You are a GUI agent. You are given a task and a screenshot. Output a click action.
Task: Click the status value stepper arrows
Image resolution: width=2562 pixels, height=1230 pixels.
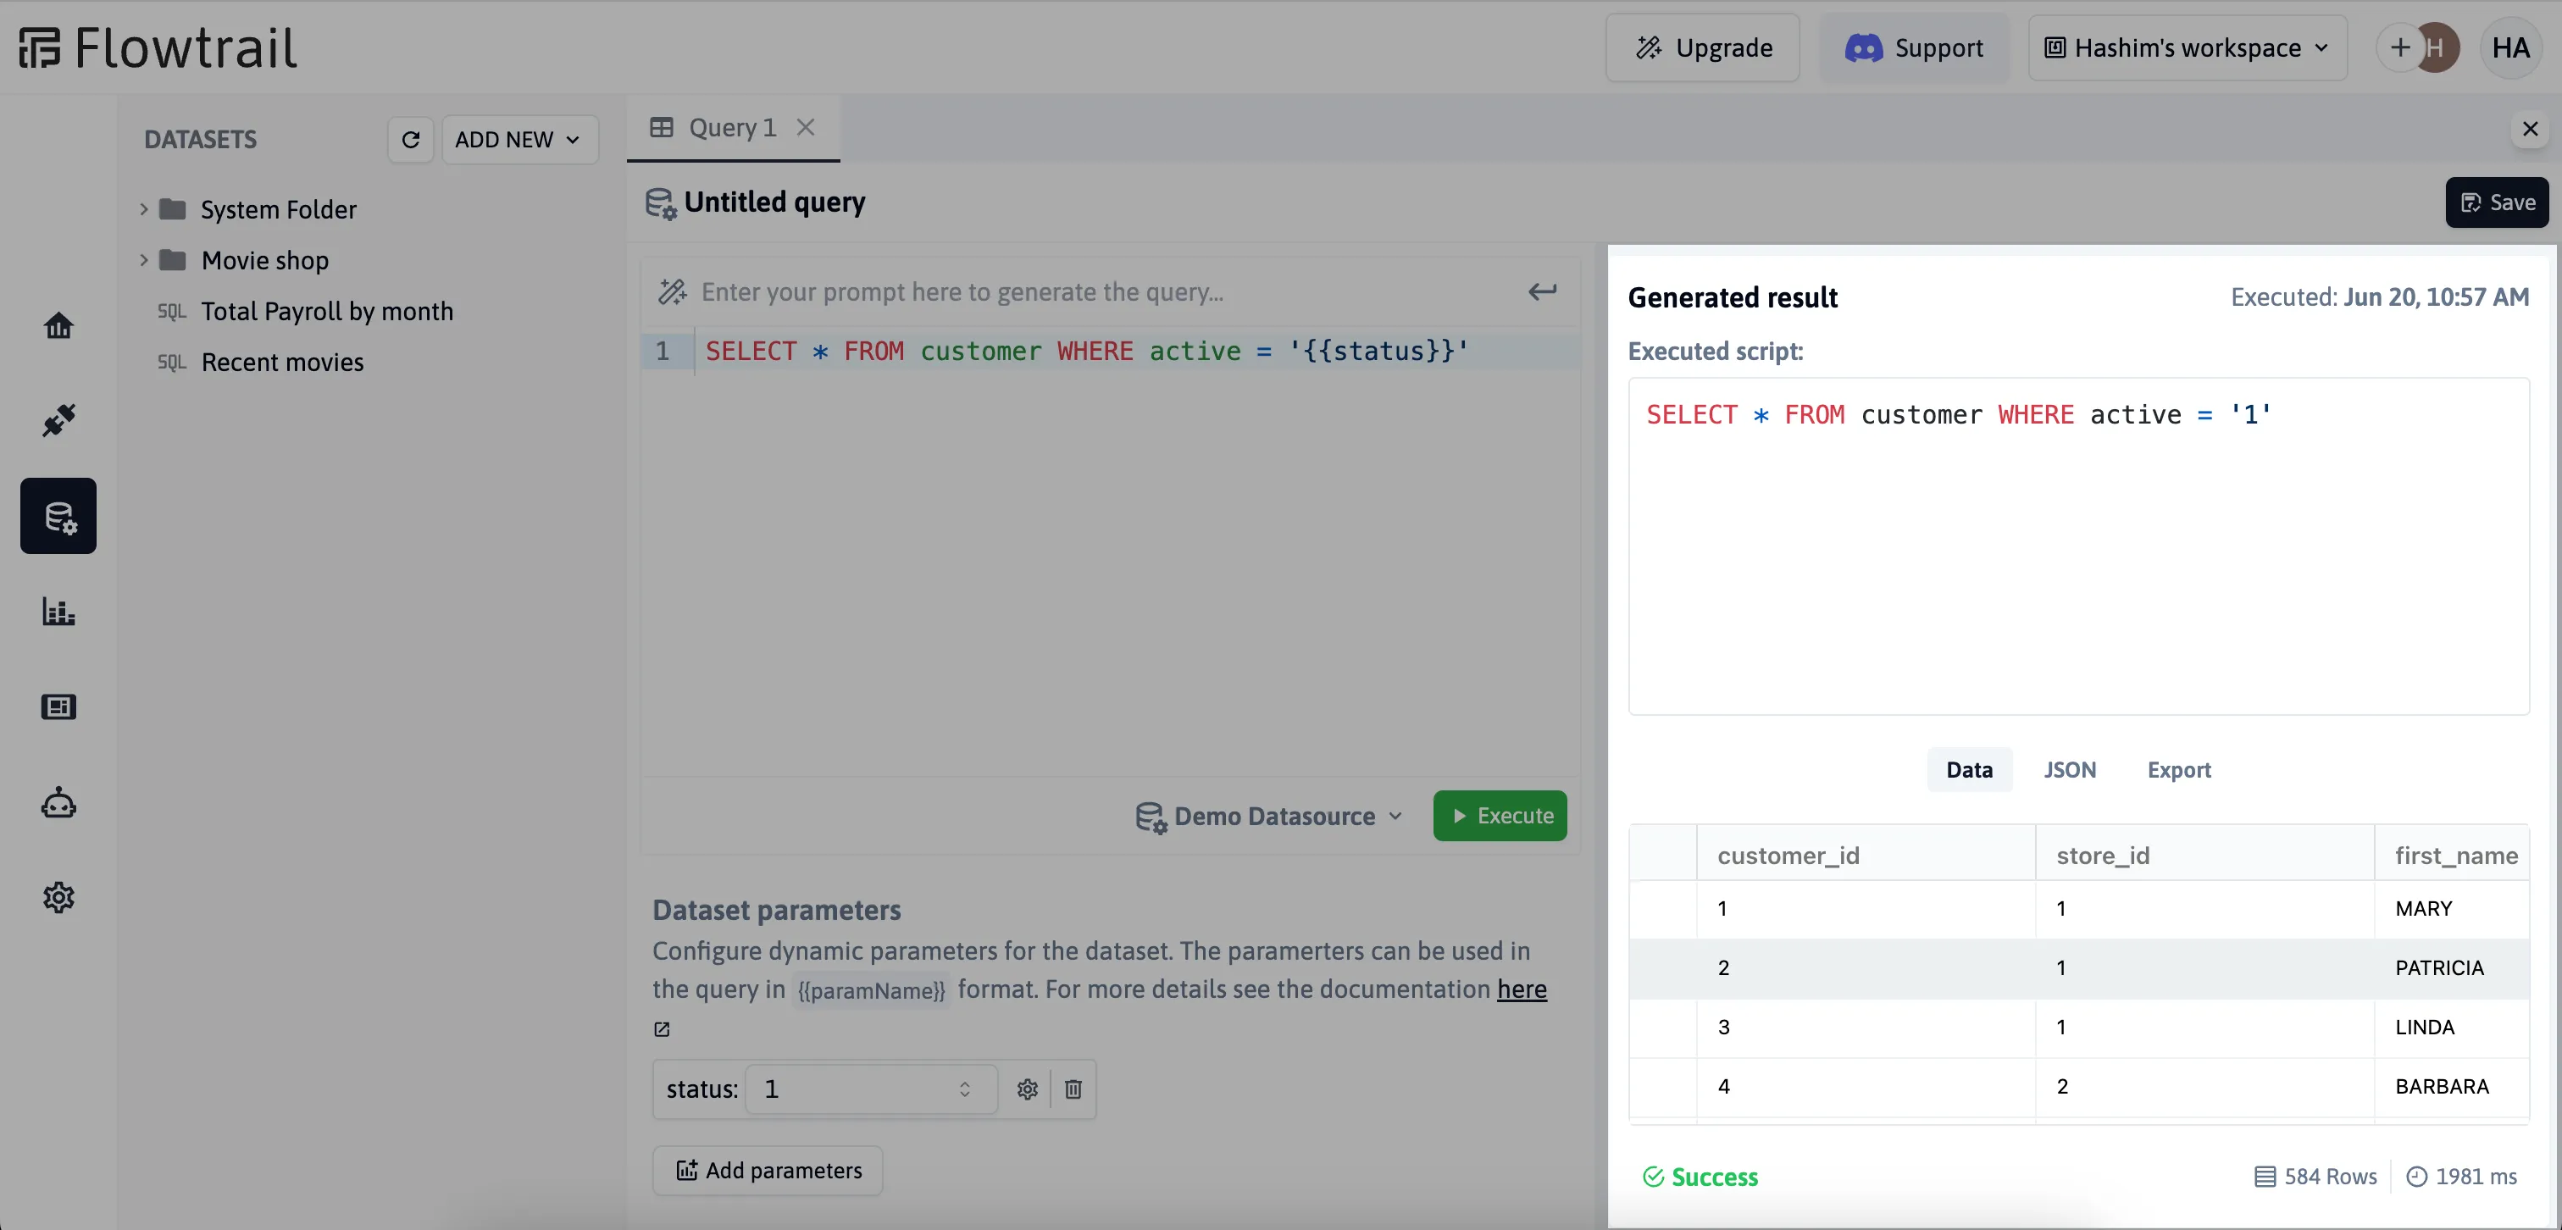[964, 1089]
